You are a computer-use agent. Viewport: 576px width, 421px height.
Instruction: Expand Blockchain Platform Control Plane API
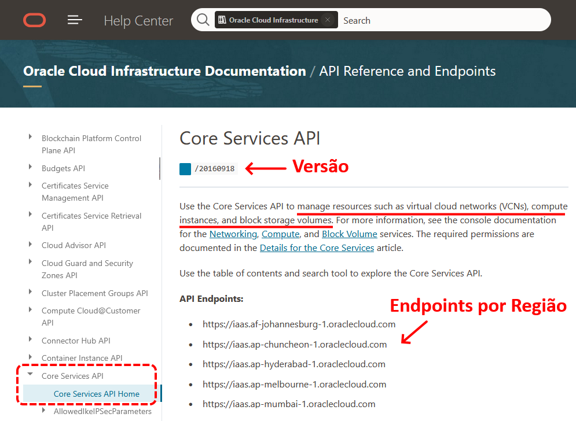click(30, 137)
